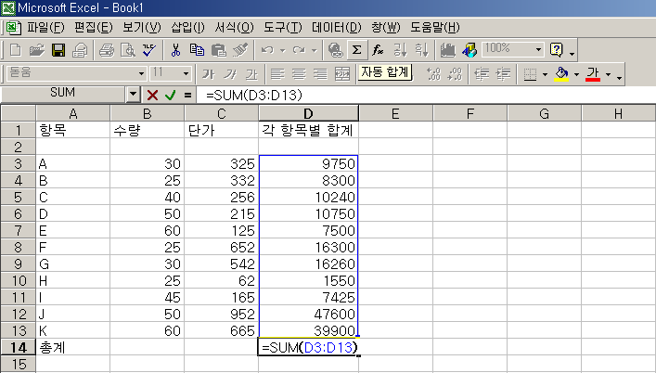This screenshot has height=373, width=656.
Task: Toggle italic formatting button
Action: point(229,74)
